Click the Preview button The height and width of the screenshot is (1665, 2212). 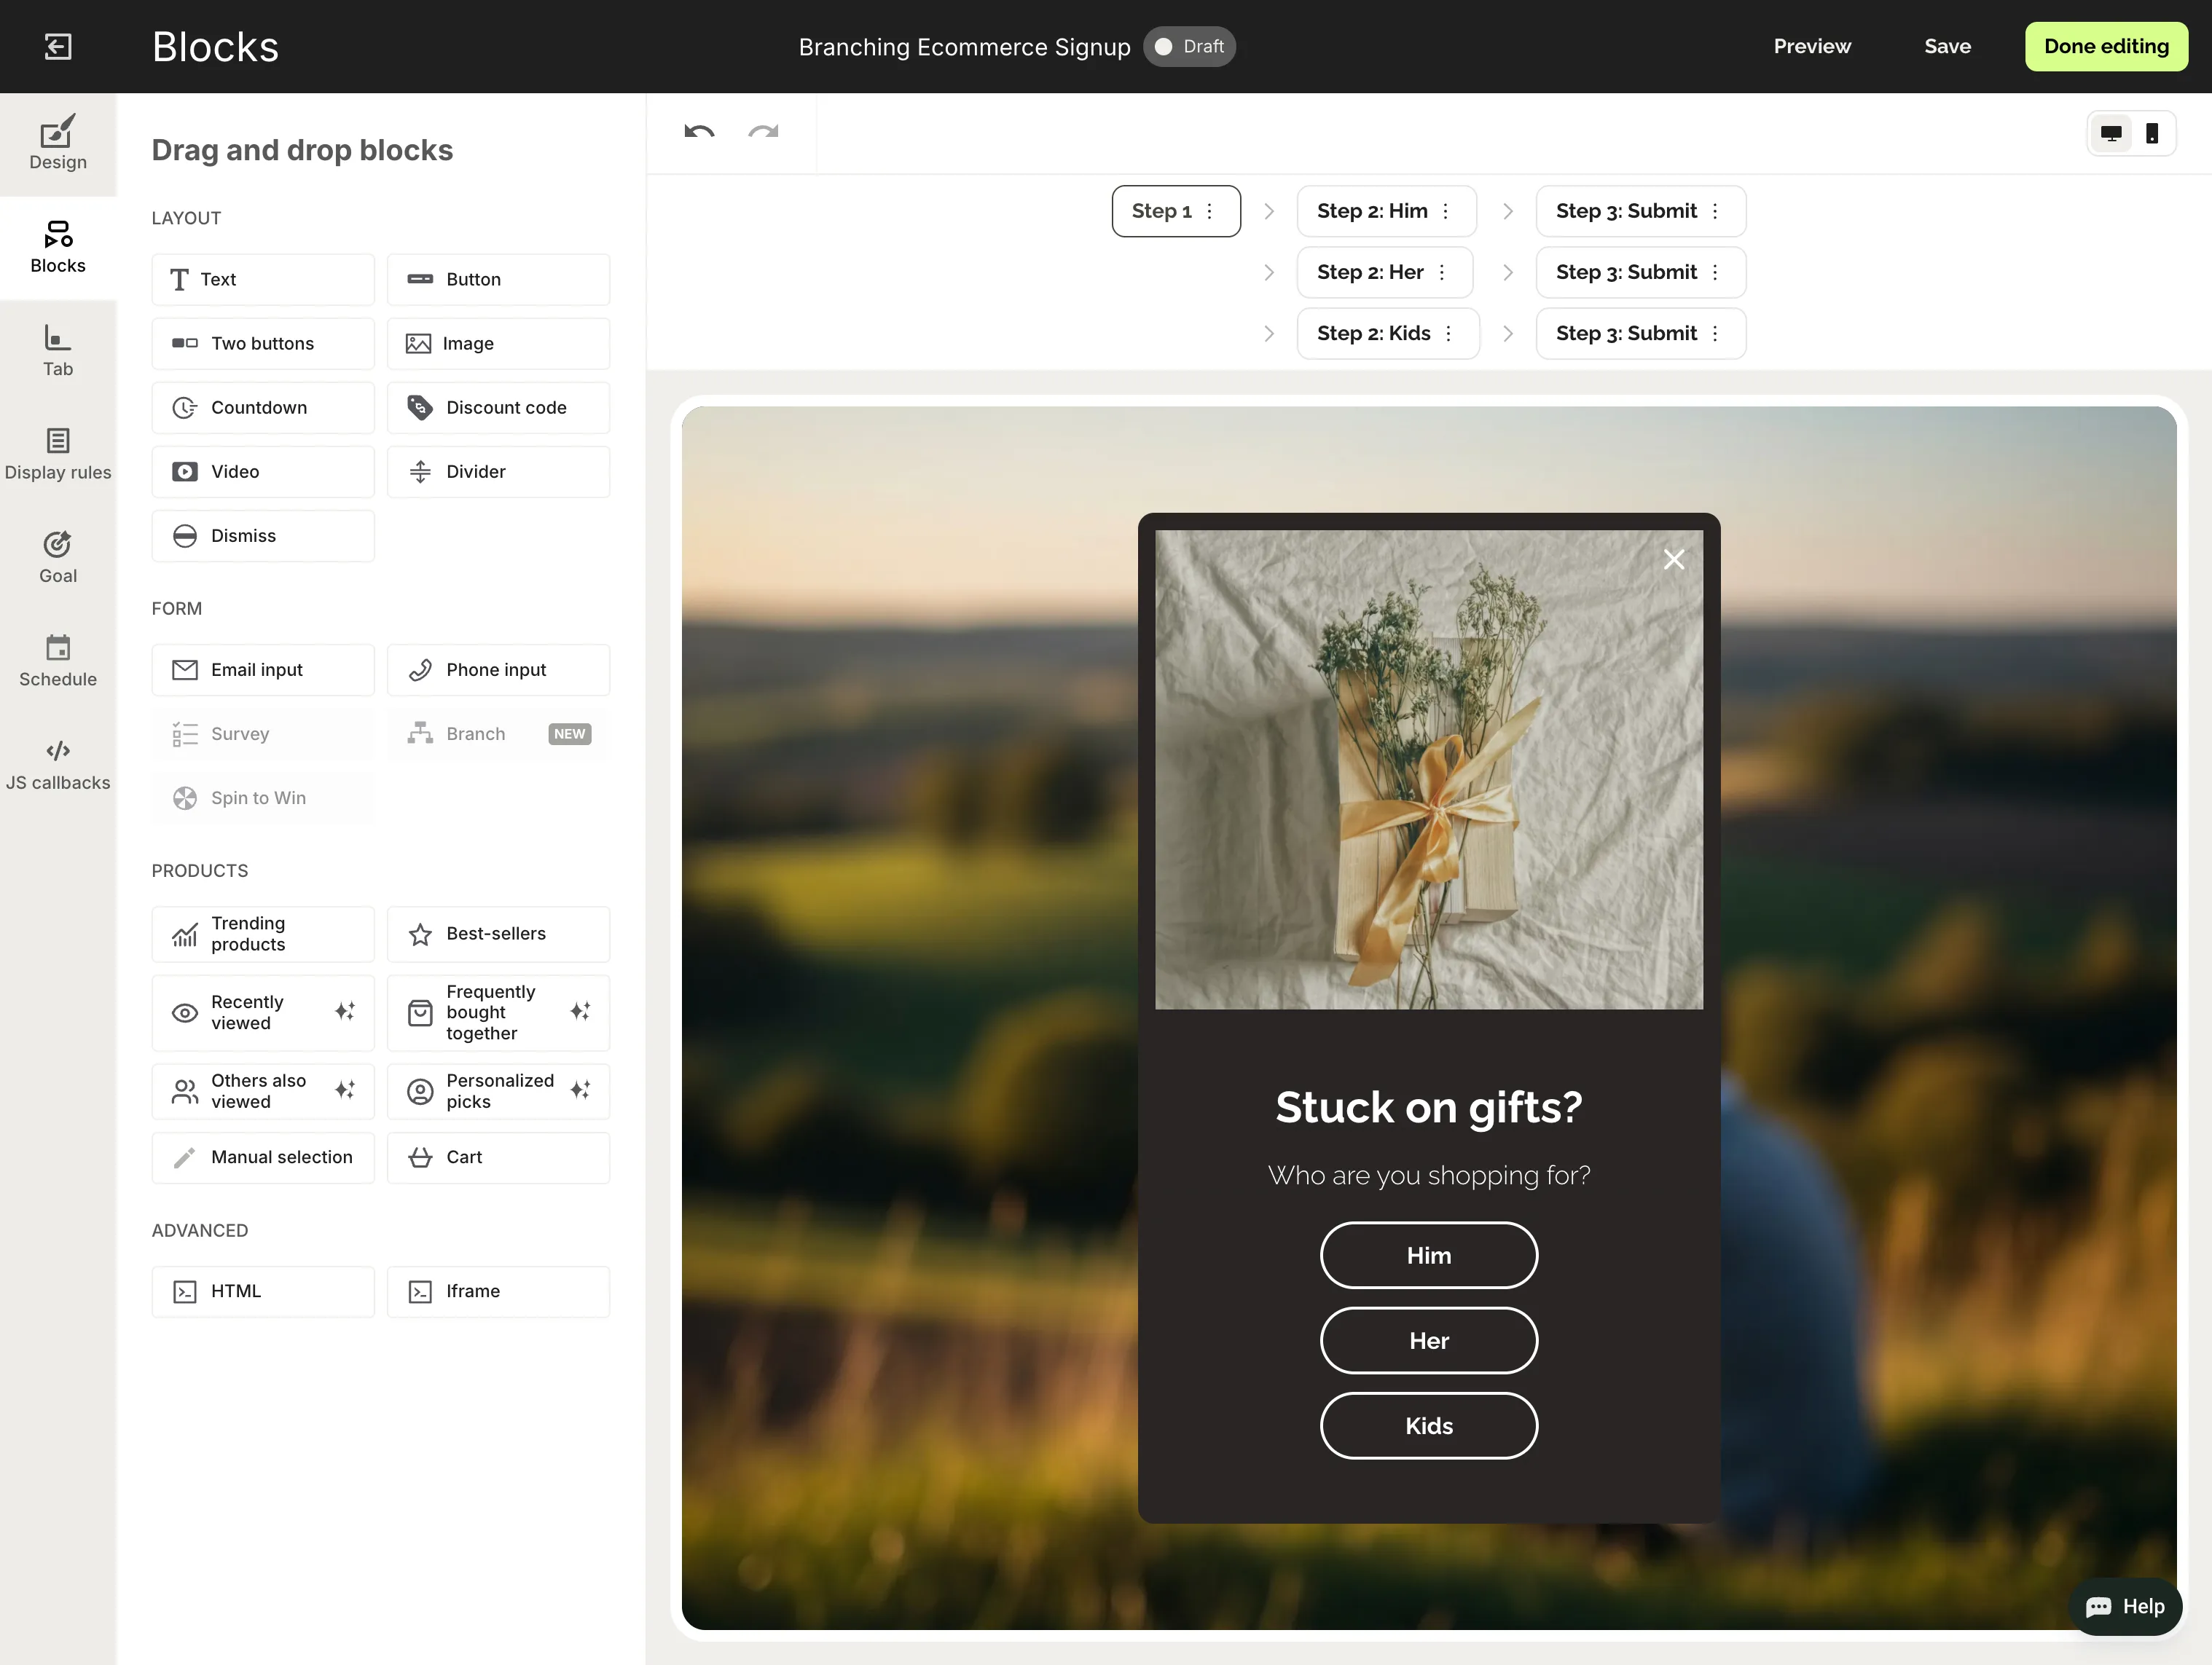[1811, 47]
